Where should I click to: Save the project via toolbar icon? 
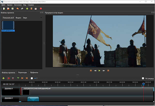coord(12,9)
